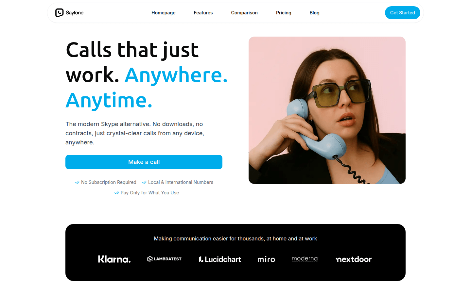Open the Pricing nav link

(x=284, y=13)
